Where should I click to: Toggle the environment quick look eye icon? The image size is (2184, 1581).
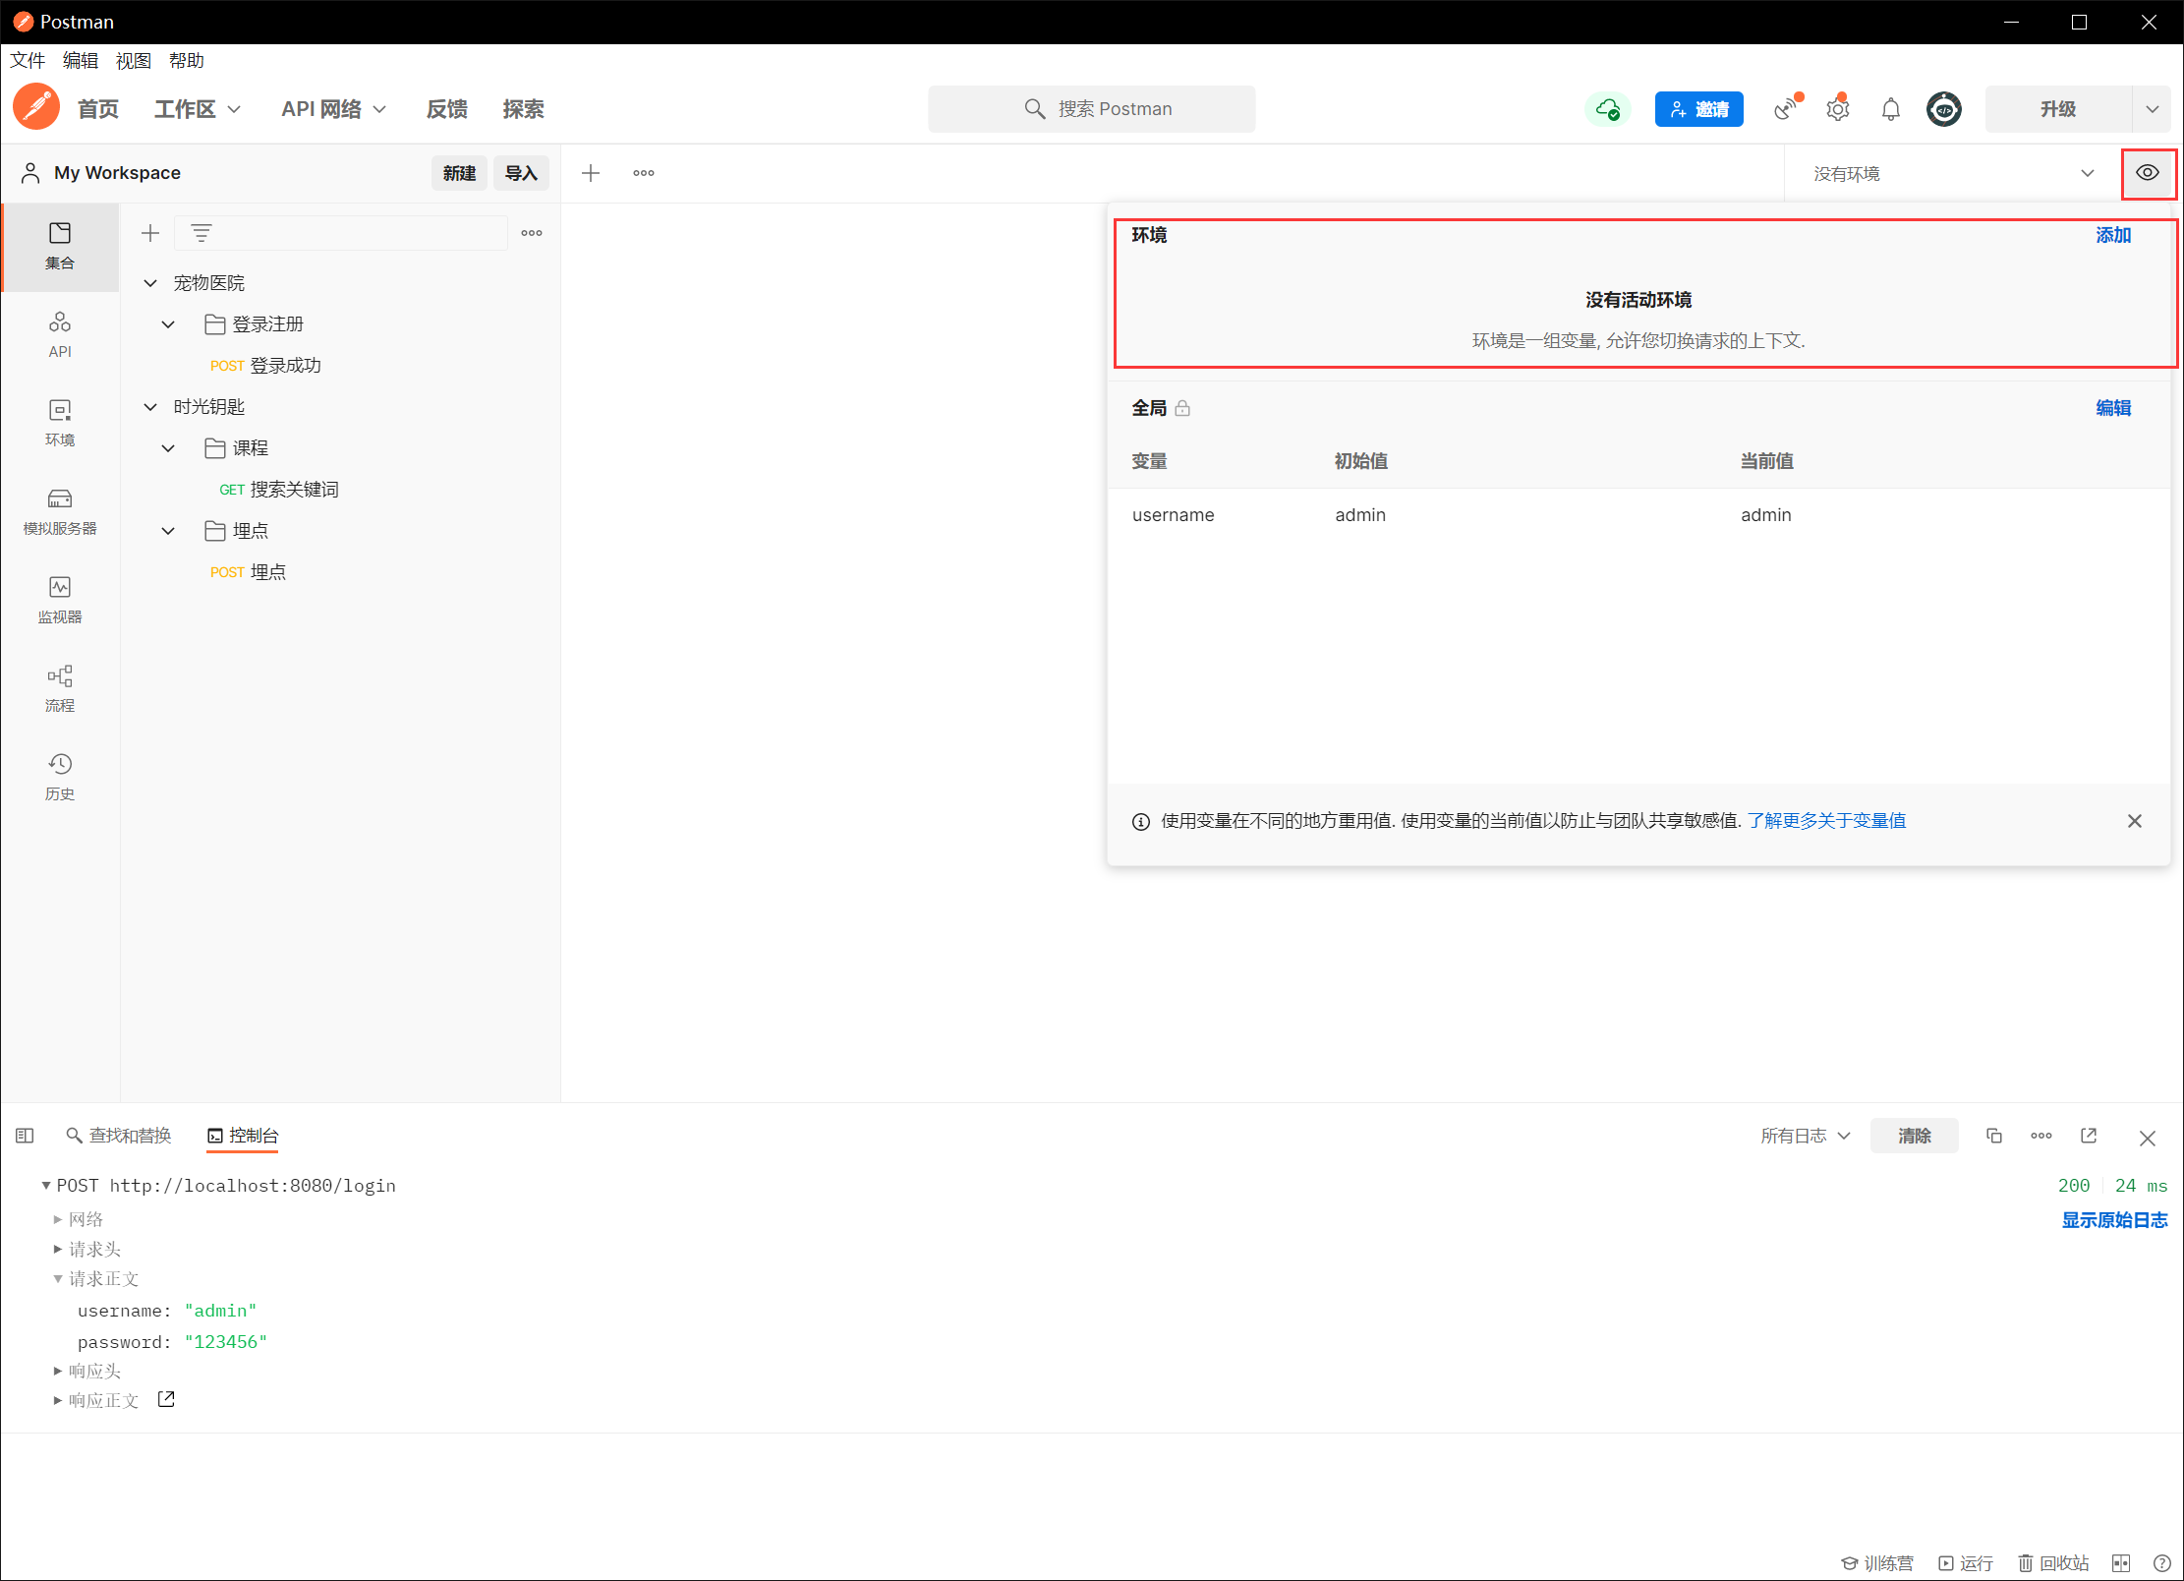coord(2148,173)
